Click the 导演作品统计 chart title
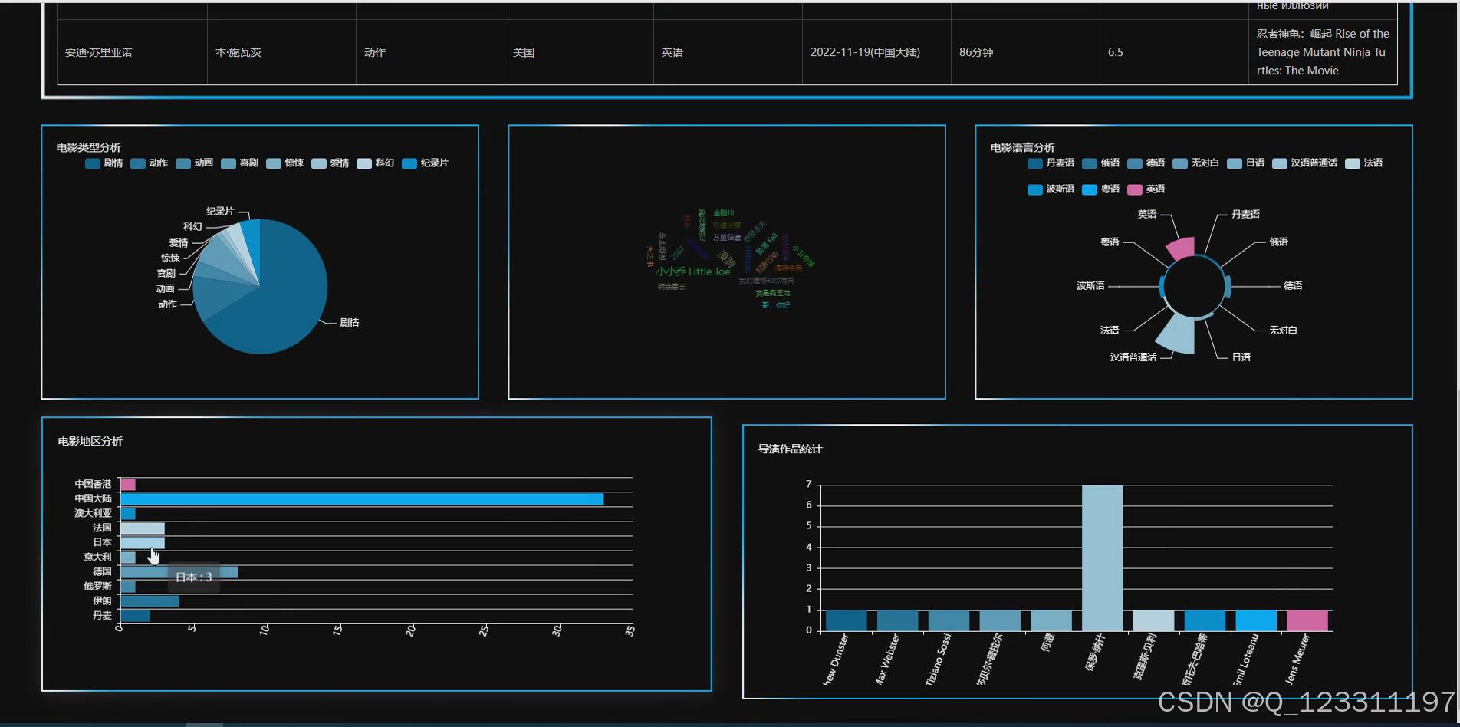 pyautogui.click(x=791, y=449)
